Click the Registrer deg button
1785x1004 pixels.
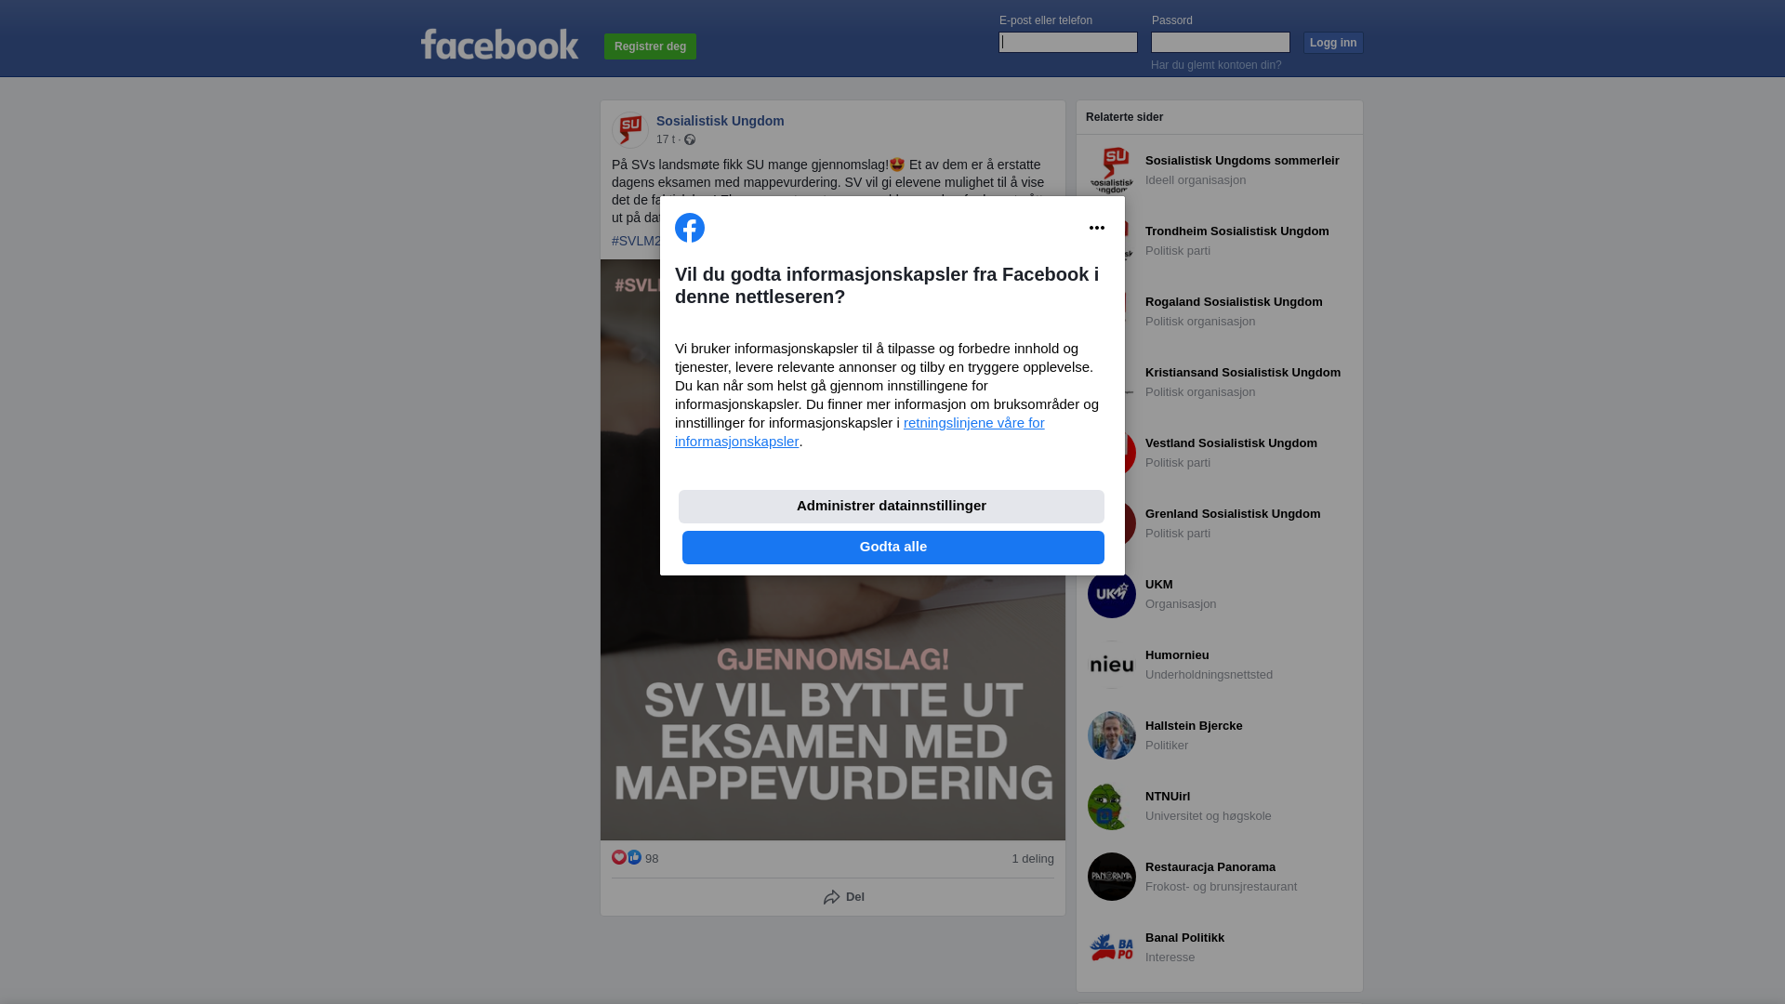coord(650,46)
